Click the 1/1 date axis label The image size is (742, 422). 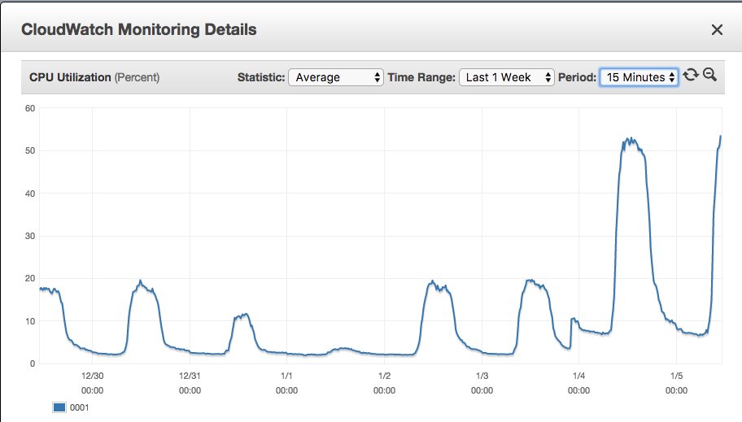tap(286, 376)
